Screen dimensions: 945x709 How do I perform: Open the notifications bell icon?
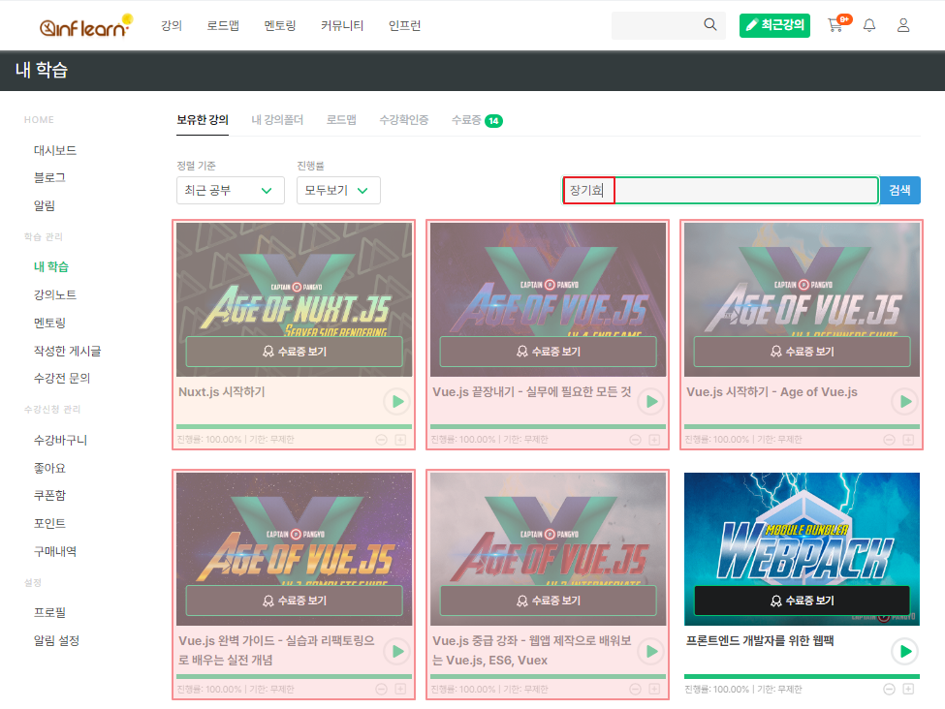pyautogui.click(x=869, y=25)
